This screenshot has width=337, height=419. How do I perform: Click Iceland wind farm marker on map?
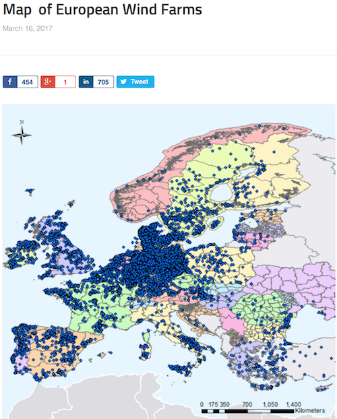click(30, 191)
